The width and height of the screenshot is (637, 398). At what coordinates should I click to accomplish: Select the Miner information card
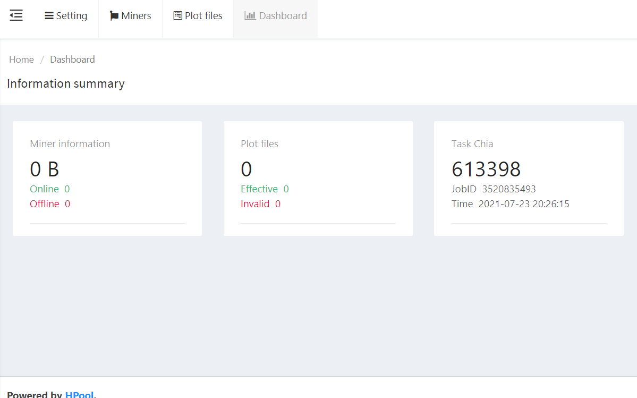pos(70,143)
